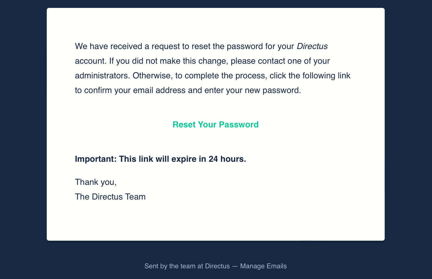Viewport: 432px width, 279px height.
Task: Follow the Directus link in the footer
Action: point(217,266)
